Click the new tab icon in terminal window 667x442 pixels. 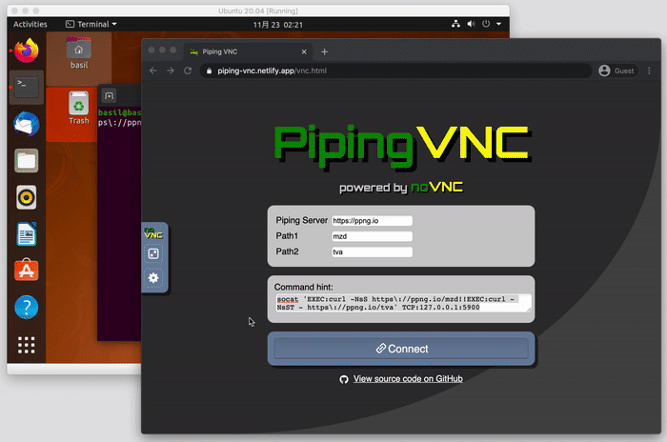[x=109, y=95]
